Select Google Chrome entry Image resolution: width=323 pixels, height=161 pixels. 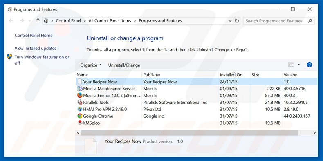pyautogui.click(x=98, y=116)
